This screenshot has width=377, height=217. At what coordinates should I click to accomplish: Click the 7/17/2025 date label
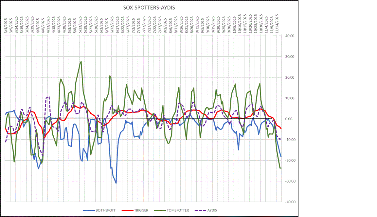coord(150,25)
